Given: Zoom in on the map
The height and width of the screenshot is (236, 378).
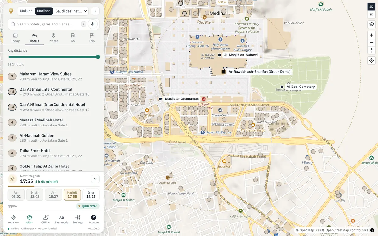Looking at the screenshot, I should (x=371, y=35).
